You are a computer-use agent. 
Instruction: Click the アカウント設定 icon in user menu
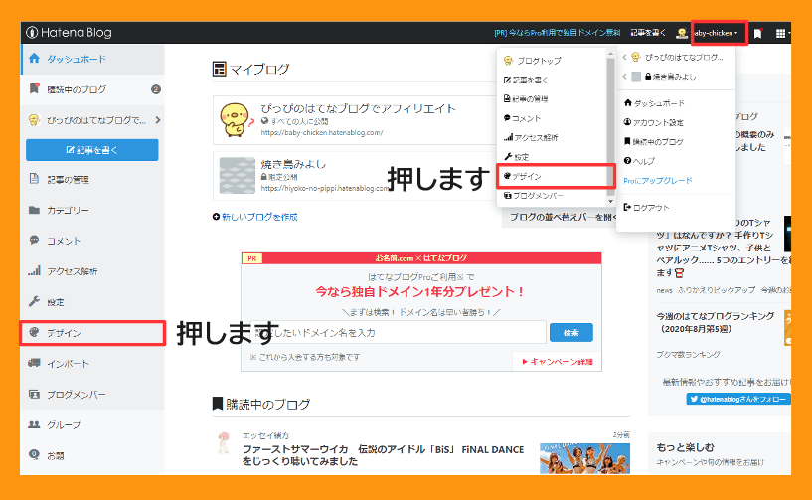(627, 122)
